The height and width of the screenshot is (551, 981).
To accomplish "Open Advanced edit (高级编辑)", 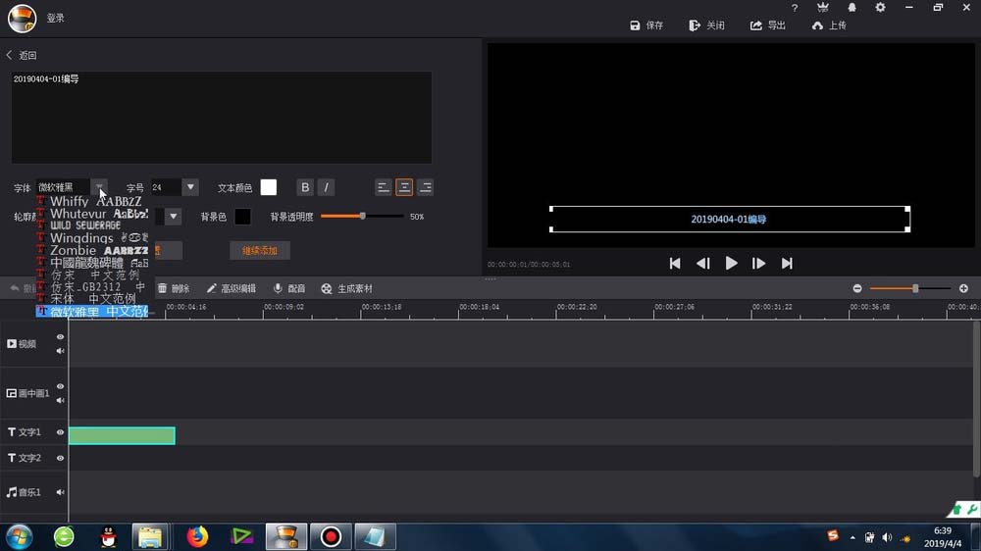I will click(x=231, y=288).
